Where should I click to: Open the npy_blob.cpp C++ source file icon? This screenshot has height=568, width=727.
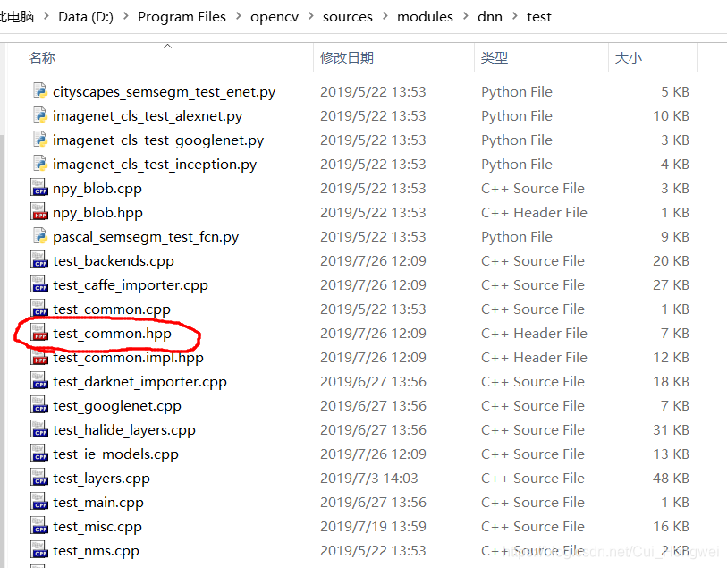[39, 188]
